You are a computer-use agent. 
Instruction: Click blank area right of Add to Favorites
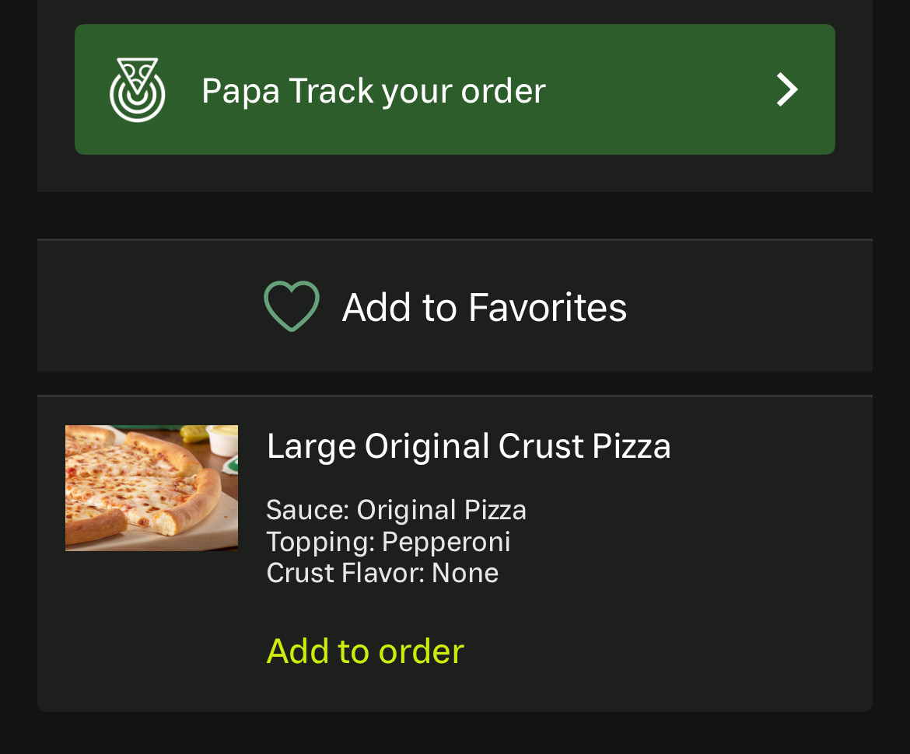click(x=747, y=306)
